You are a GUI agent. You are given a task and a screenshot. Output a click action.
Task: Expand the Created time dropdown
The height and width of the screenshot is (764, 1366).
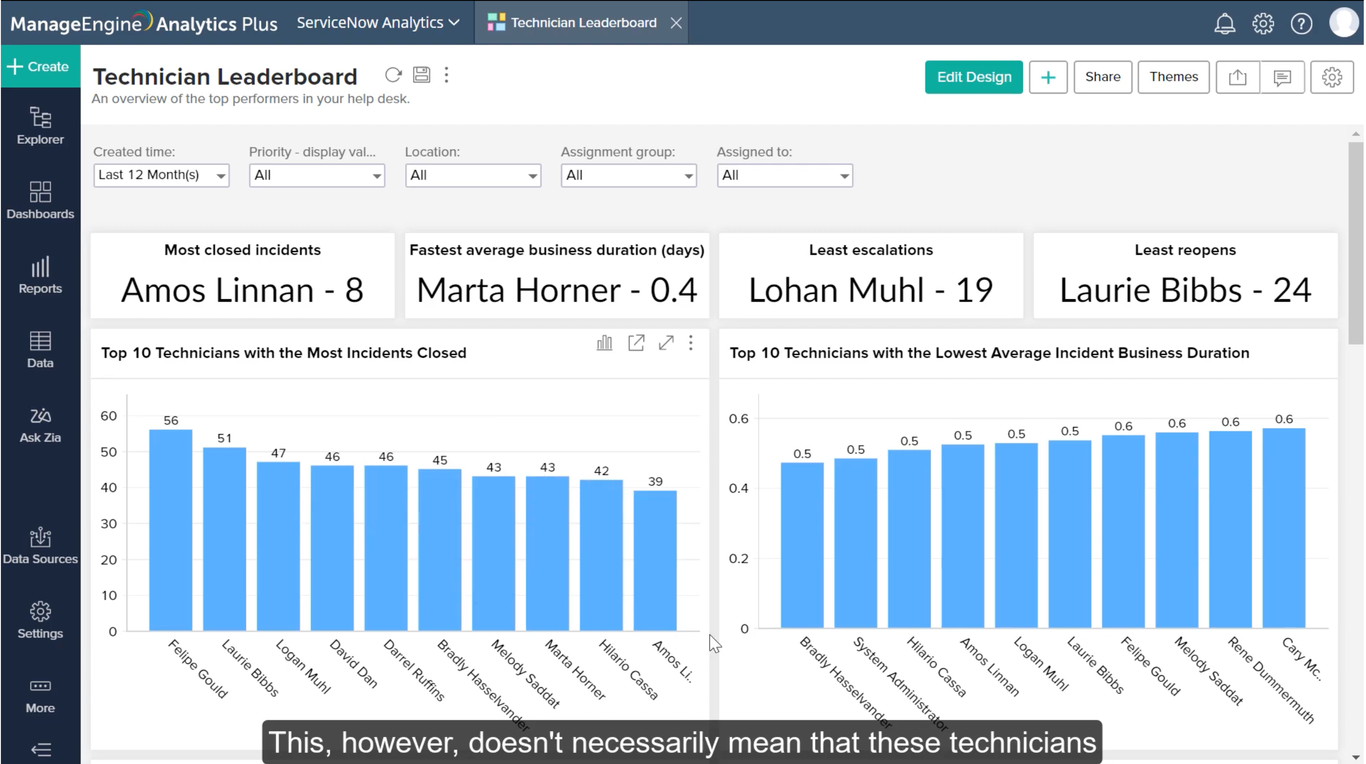pyautogui.click(x=161, y=175)
